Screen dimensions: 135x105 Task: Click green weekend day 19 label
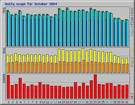(x=79, y=102)
